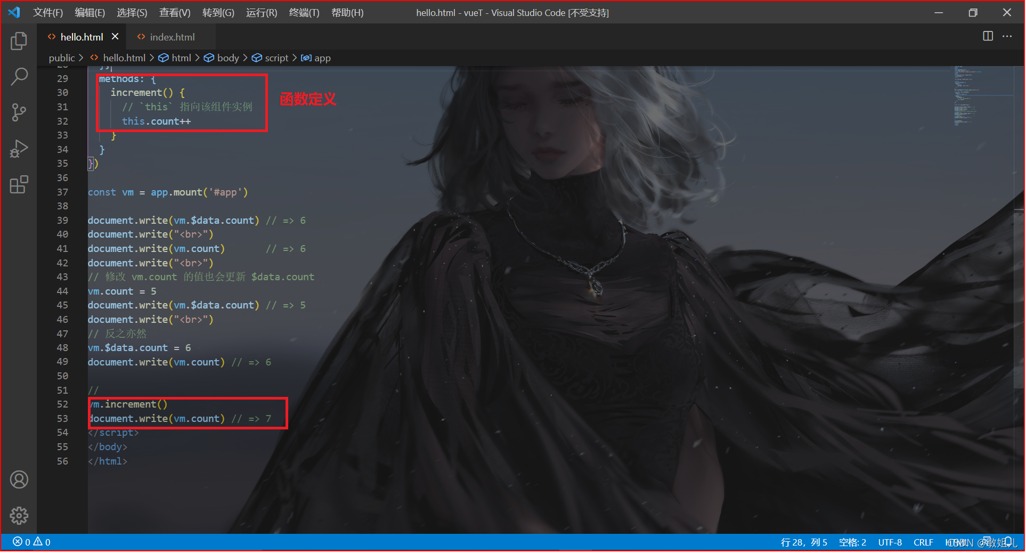Show warnings count in status bar
This screenshot has height=553, width=1026.
pos(42,542)
